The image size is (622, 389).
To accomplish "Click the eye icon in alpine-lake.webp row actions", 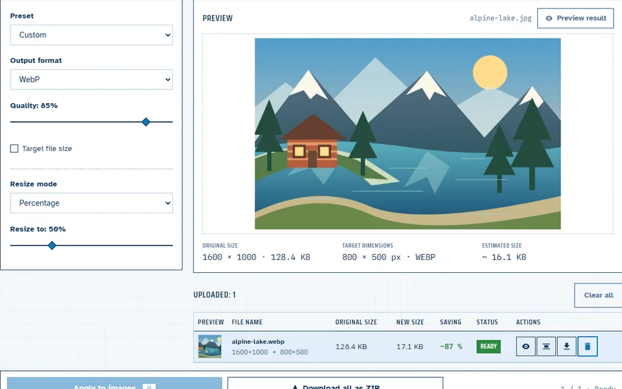I will click(525, 346).
